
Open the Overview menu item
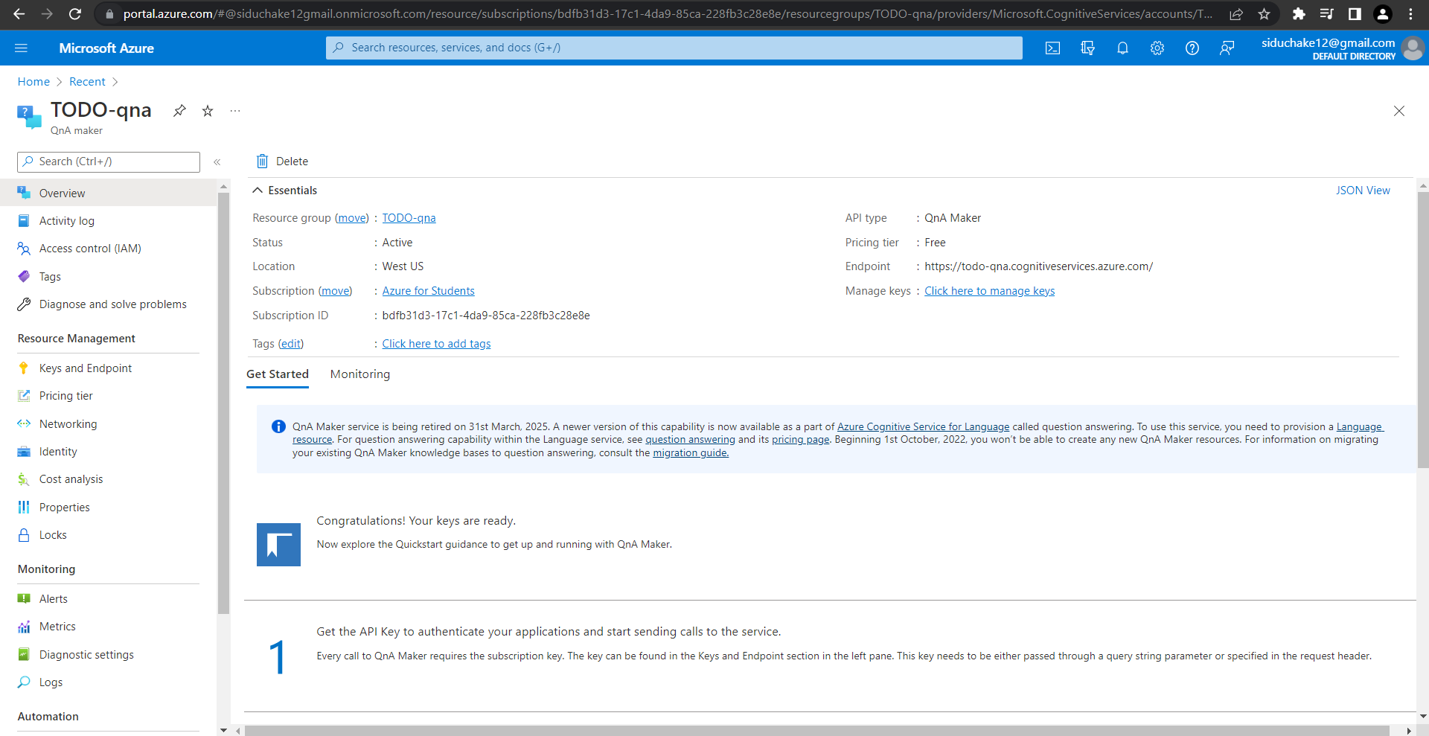109,193
